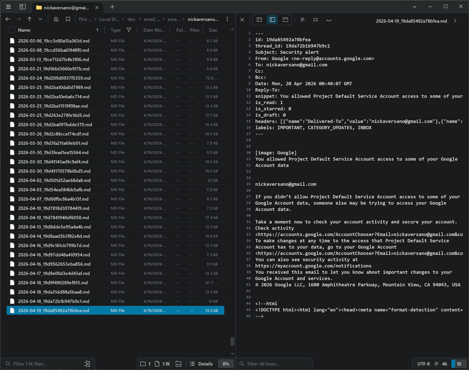Click the lock icon in navigation toolbar
Screen dimensions: 469x370
point(56,19)
